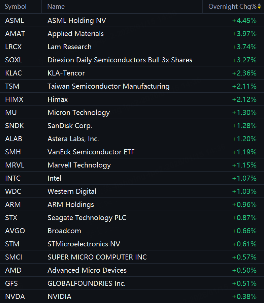Click Micron Technology's +1.30% change value
The image size is (264, 303).
click(244, 113)
